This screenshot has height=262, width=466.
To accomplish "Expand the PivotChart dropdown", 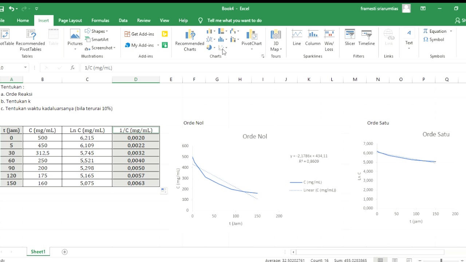I will point(252,49).
